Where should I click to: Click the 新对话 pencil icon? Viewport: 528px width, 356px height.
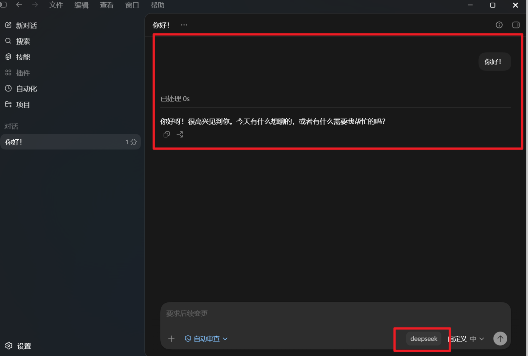[8, 25]
